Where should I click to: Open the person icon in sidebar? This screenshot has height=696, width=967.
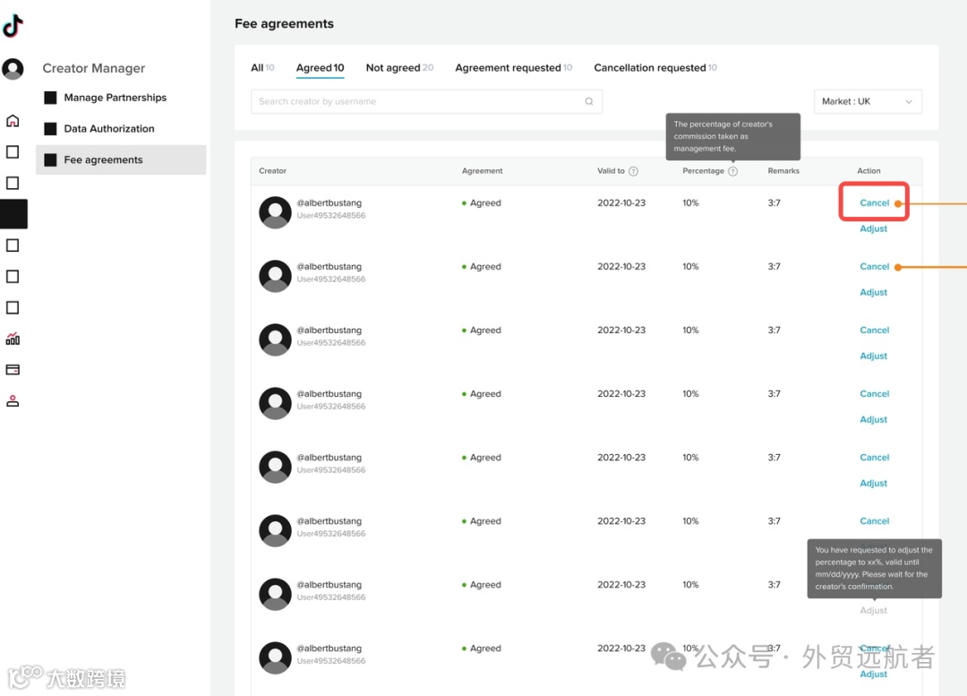tap(13, 400)
